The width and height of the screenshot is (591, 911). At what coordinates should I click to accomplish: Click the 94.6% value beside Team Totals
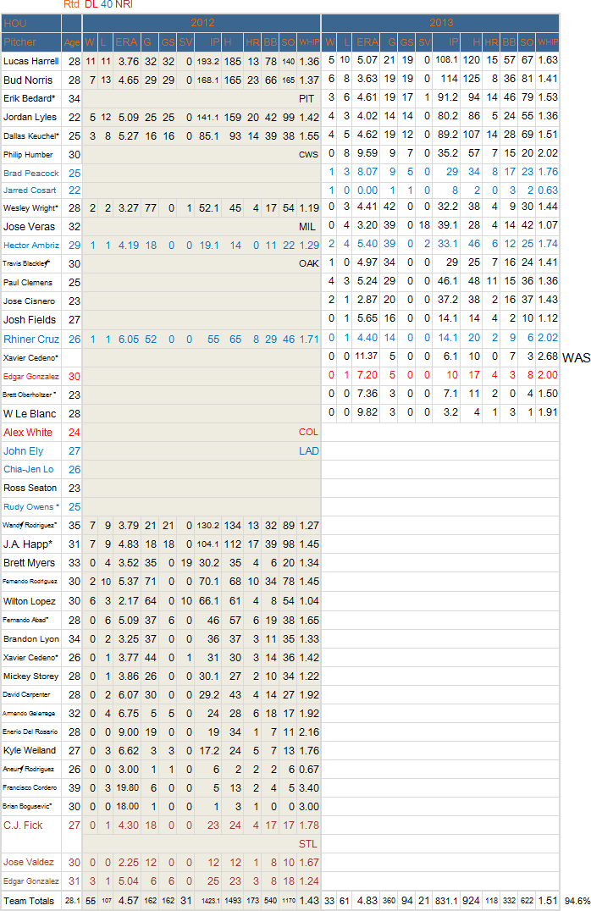[577, 901]
